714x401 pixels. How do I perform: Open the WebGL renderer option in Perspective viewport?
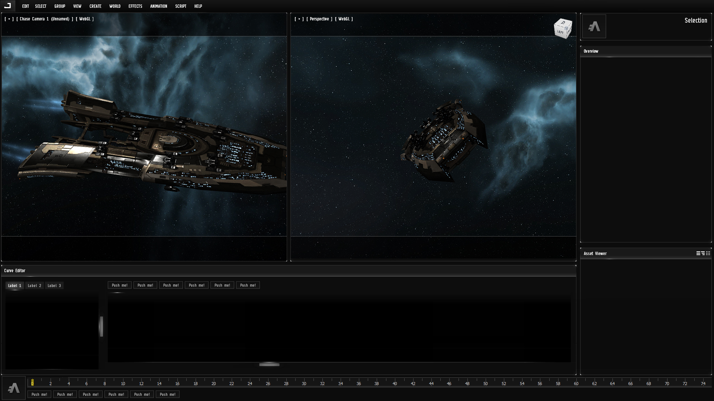[x=344, y=19]
